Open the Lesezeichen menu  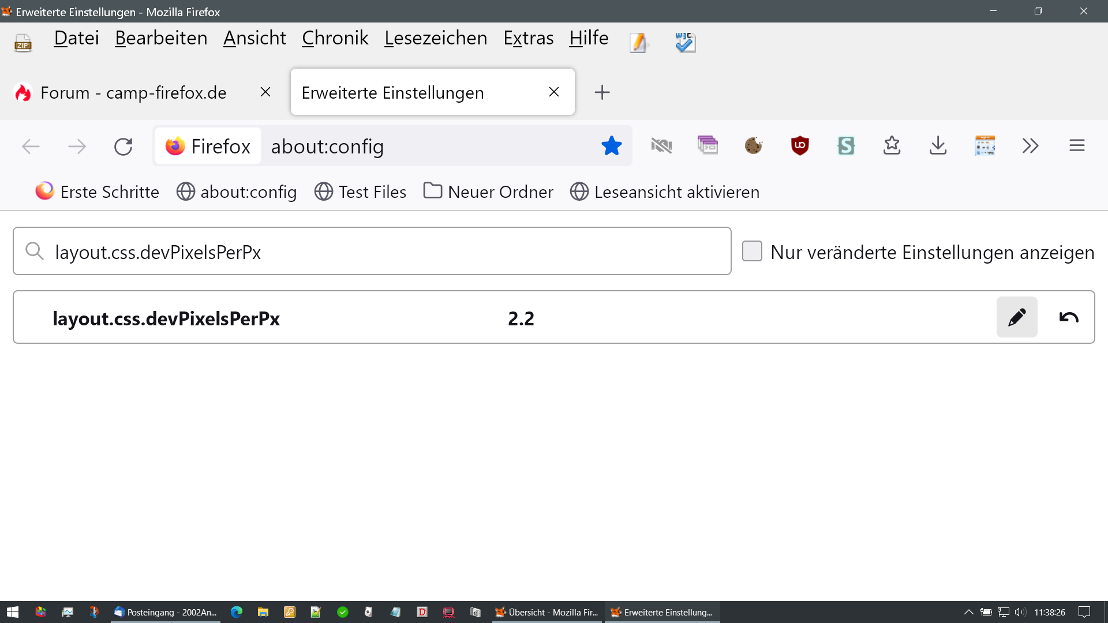pos(436,38)
